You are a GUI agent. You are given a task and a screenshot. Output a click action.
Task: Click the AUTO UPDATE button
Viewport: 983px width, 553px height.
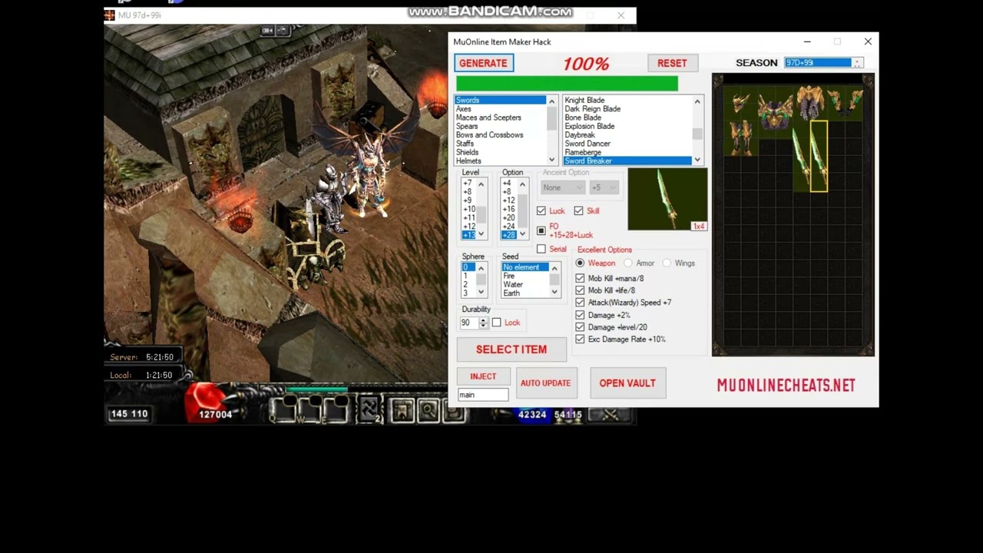545,382
